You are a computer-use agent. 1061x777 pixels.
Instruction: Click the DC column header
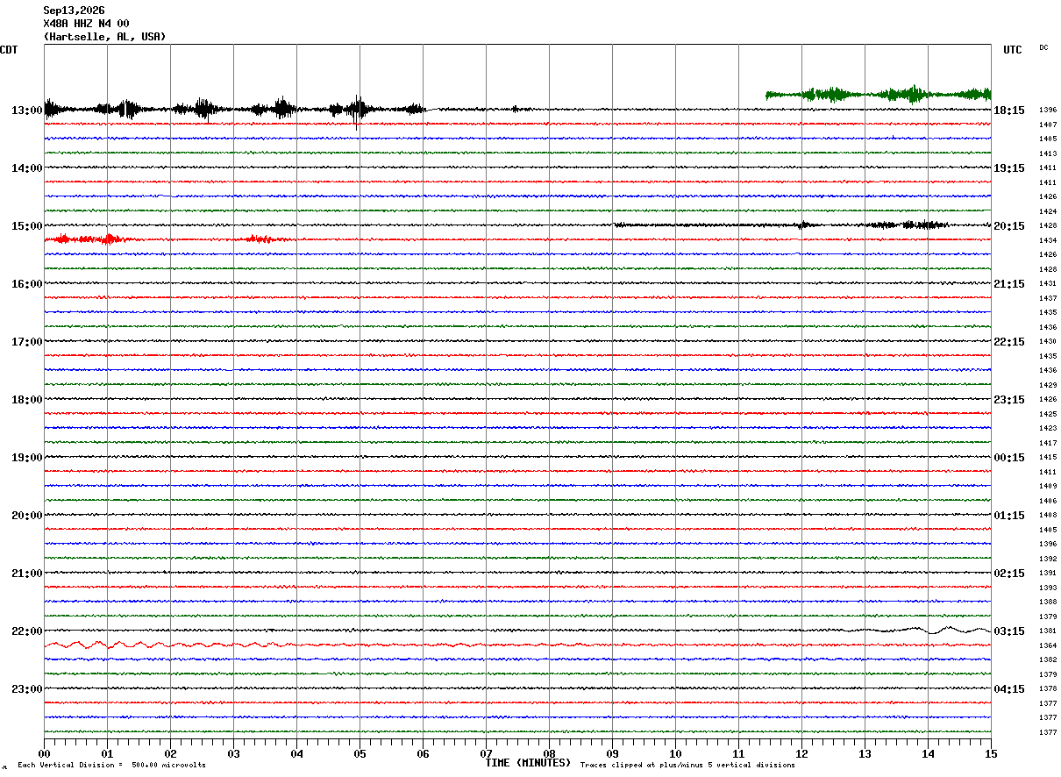point(1043,47)
